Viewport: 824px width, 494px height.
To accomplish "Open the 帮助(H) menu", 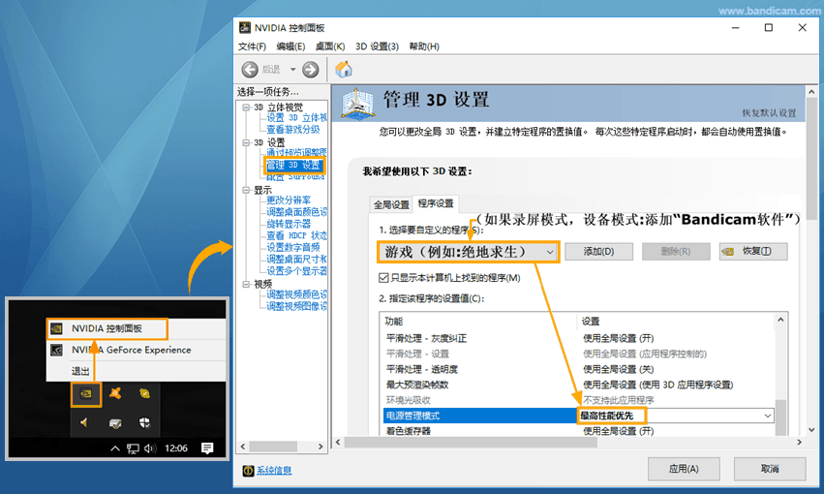I will (424, 46).
